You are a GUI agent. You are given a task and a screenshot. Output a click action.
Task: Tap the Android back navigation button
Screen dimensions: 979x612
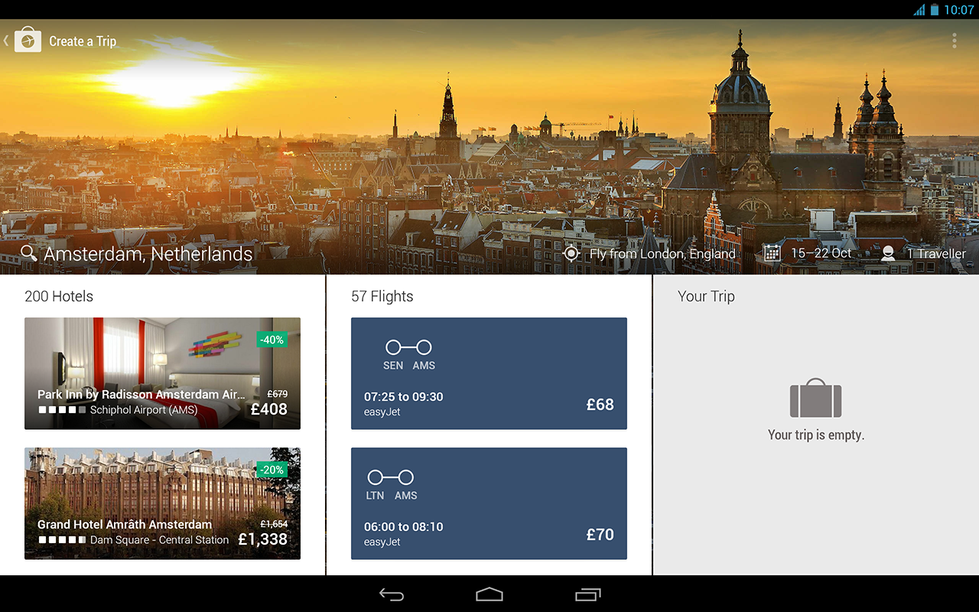coord(392,594)
